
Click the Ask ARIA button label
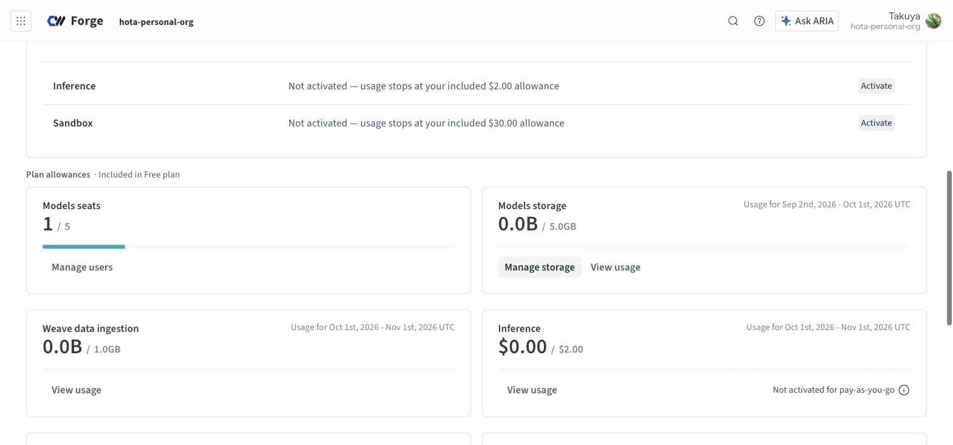coord(814,21)
